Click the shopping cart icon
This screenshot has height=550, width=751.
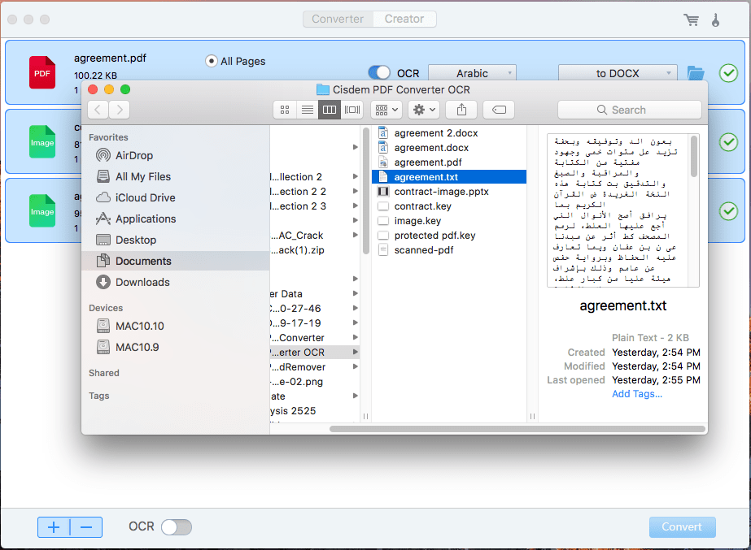(691, 19)
